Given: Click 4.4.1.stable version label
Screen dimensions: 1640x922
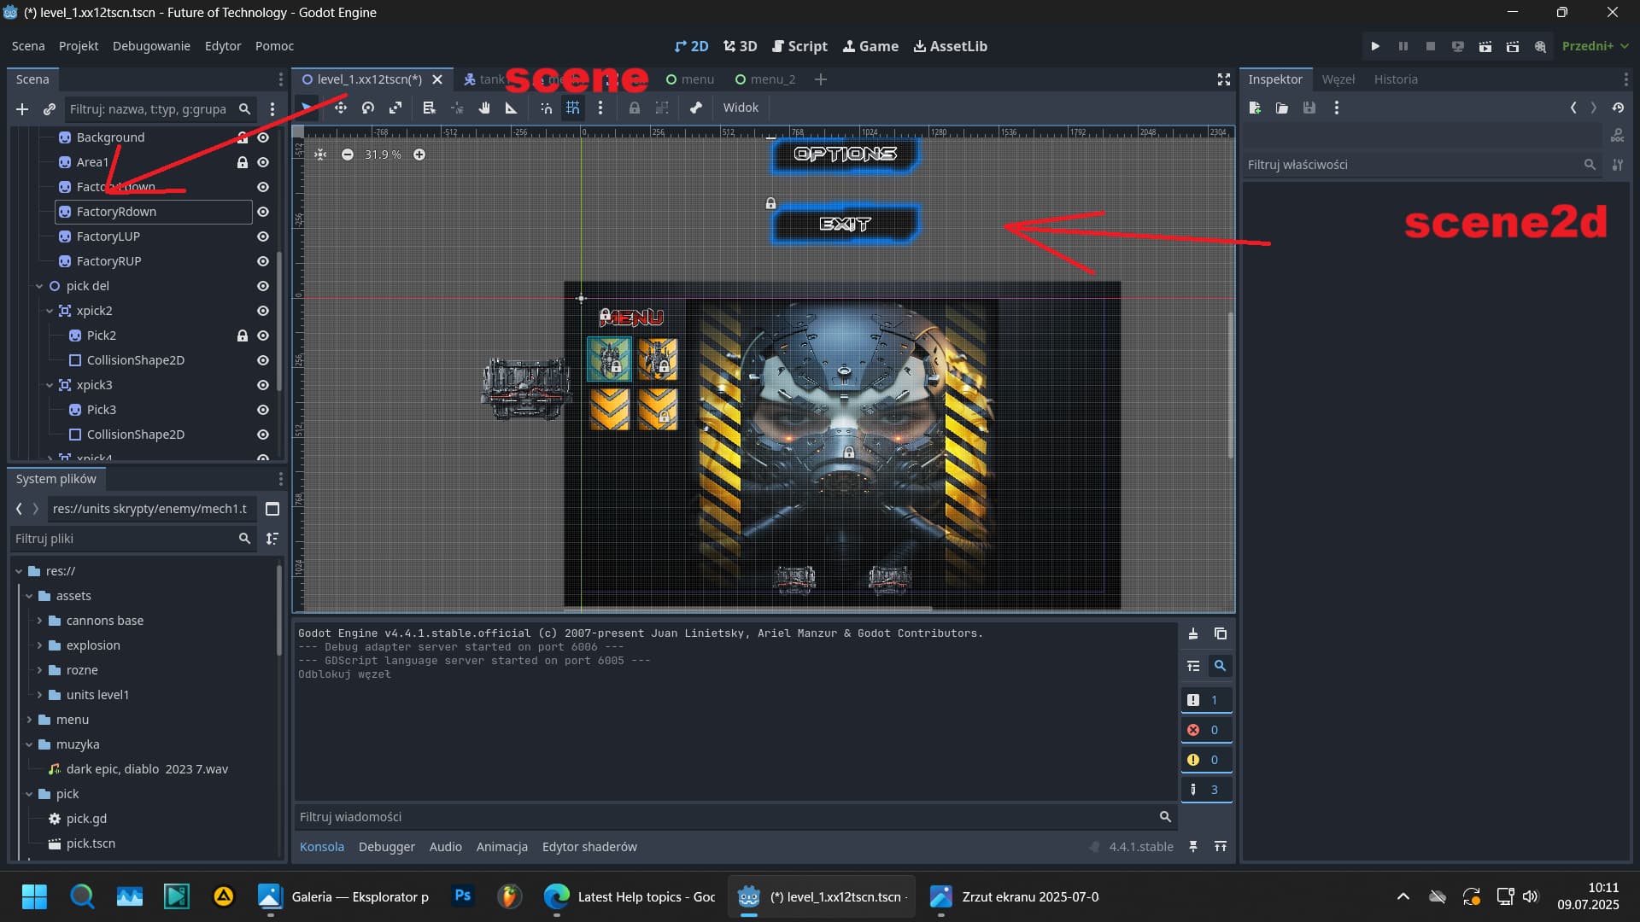Looking at the screenshot, I should tap(1140, 847).
